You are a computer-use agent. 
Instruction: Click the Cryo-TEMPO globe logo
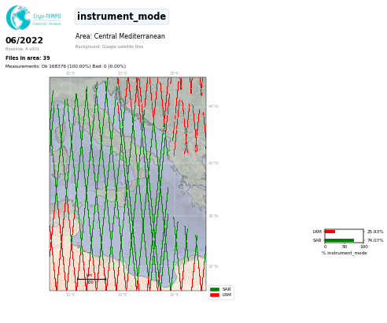18,17
